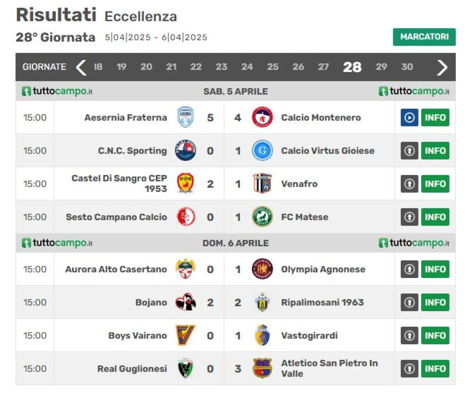Image resolution: width=472 pixels, height=393 pixels.
Task: Switch to giornata 29
Action: (381, 67)
